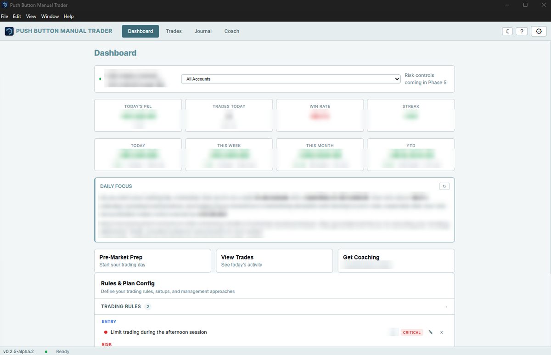Switch to the Dashboard tab

pos(141,31)
